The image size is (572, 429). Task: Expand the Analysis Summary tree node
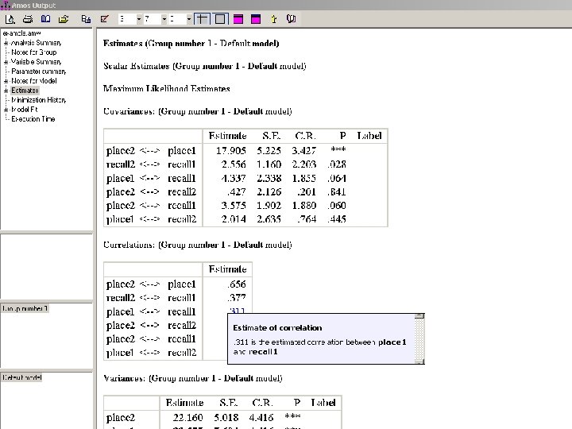point(6,43)
